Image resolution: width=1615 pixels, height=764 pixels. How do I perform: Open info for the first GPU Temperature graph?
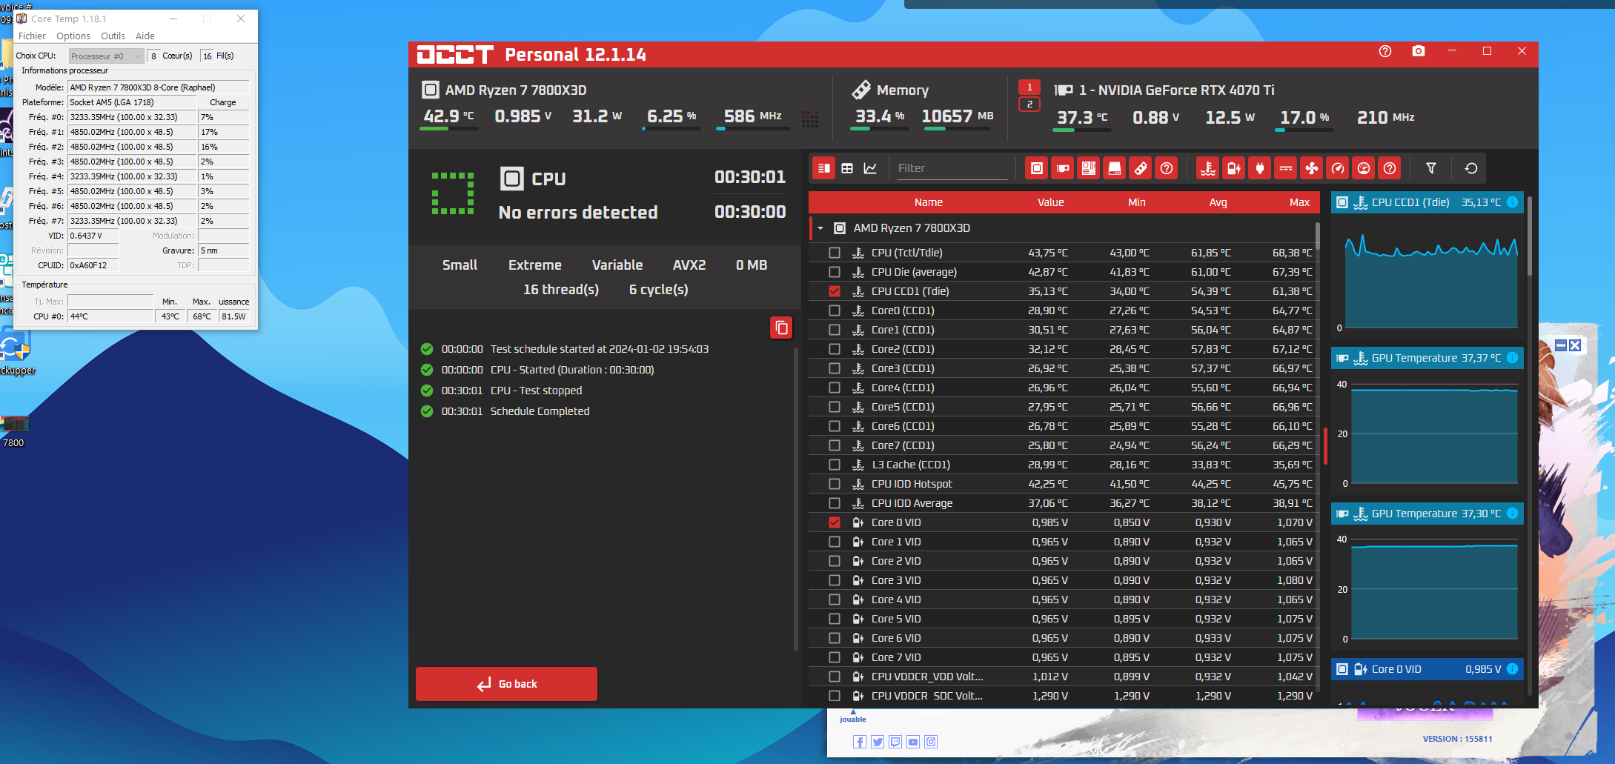[x=1512, y=358]
